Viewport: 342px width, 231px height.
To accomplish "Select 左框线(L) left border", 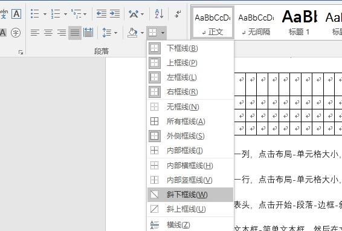I will tap(190, 77).
